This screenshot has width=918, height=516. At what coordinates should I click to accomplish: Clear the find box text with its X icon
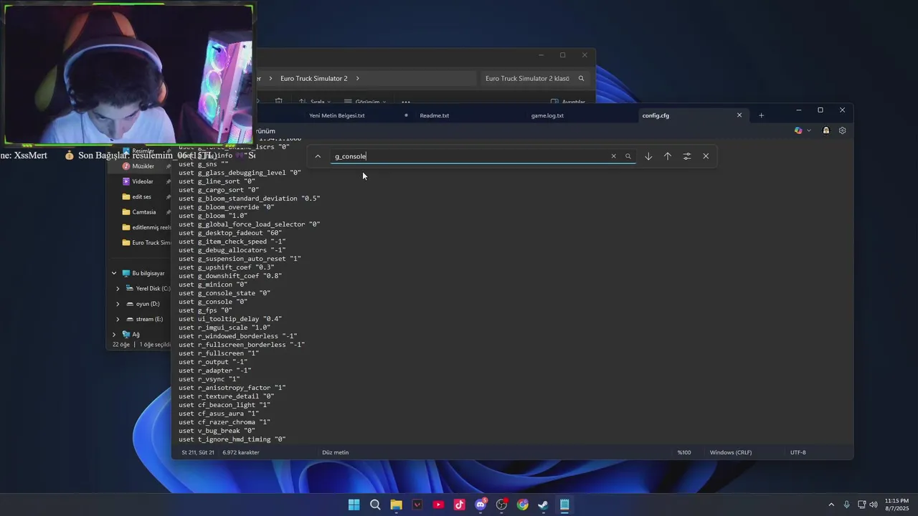613,156
